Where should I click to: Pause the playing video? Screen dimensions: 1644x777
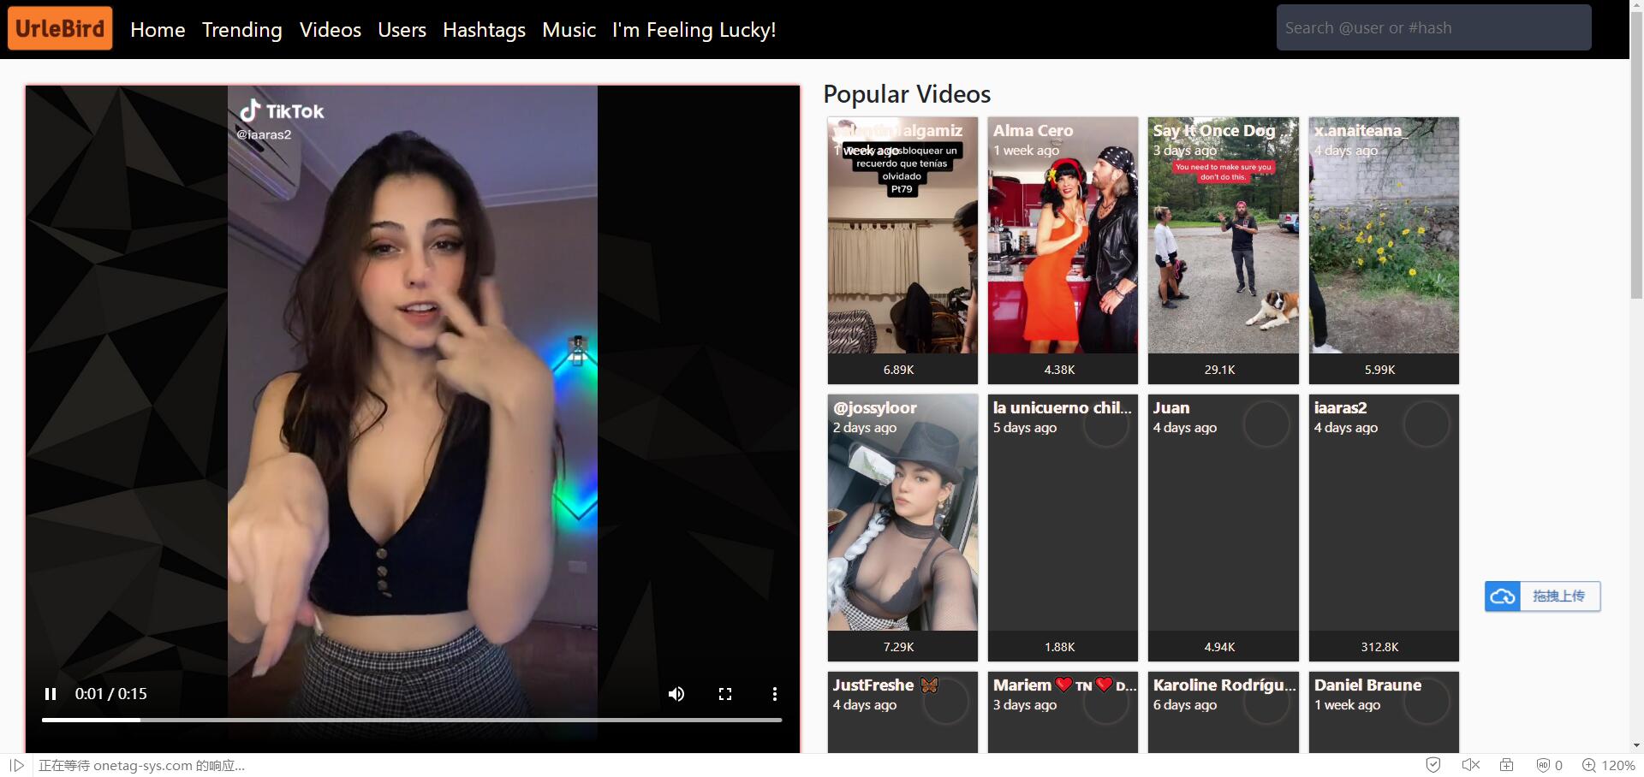[x=51, y=694]
